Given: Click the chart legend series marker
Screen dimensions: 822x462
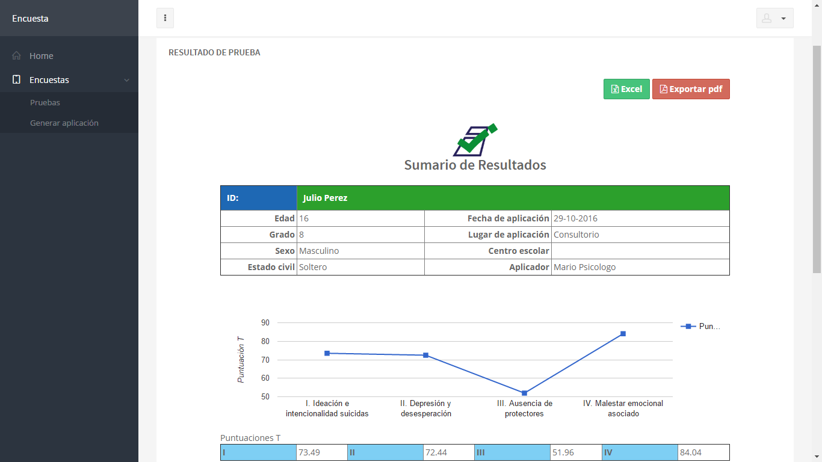Looking at the screenshot, I should (688, 327).
